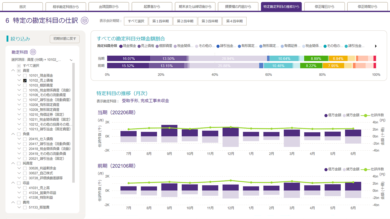Image resolution: width=390 pixels, height=219 pixels.
Task: Filter to 第１四半期
Action: pos(161,21)
